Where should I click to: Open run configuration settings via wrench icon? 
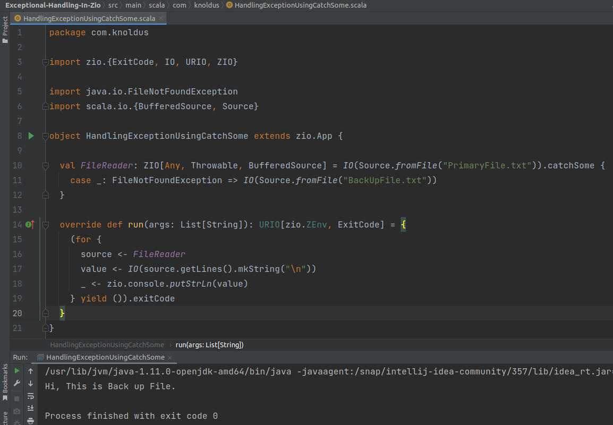[x=17, y=383]
